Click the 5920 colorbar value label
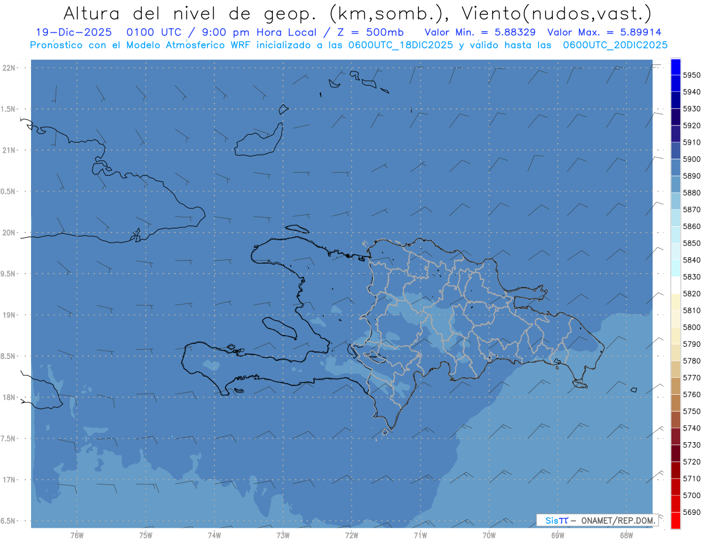 (x=691, y=125)
